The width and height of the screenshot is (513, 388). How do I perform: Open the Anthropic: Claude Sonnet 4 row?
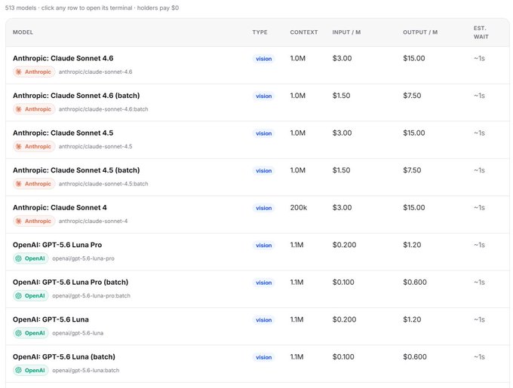tap(257, 215)
